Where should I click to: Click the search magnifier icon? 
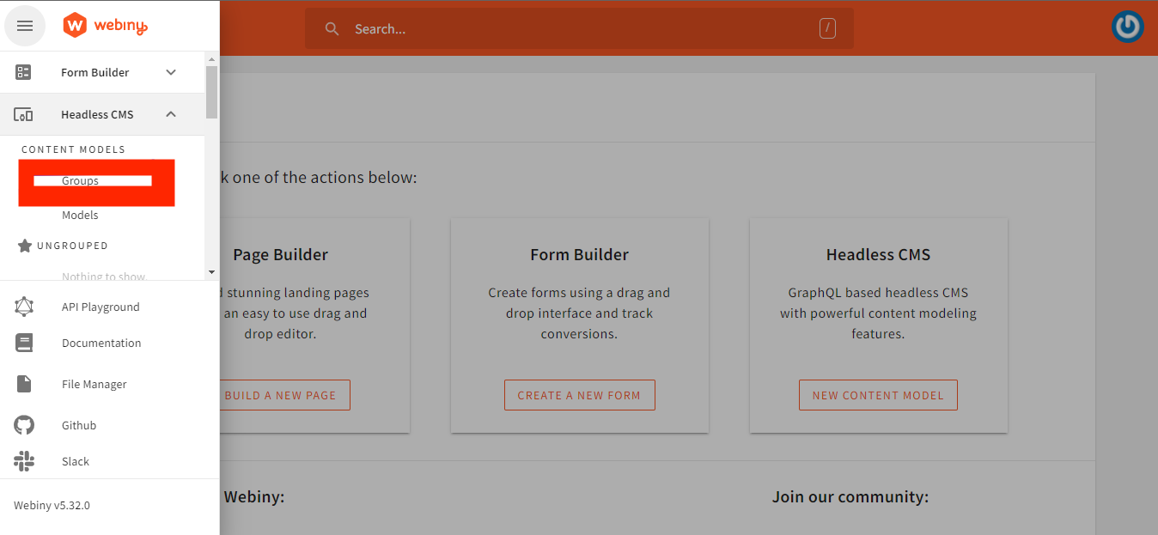(332, 29)
